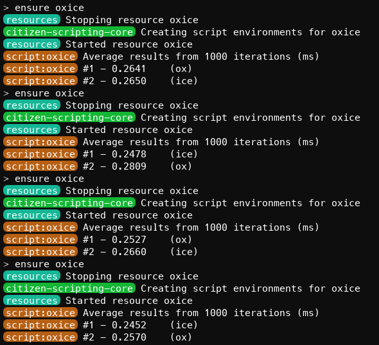This screenshot has width=379, height=345.
Task: Click the 0.2452 (ice) result line
Action: (101, 325)
